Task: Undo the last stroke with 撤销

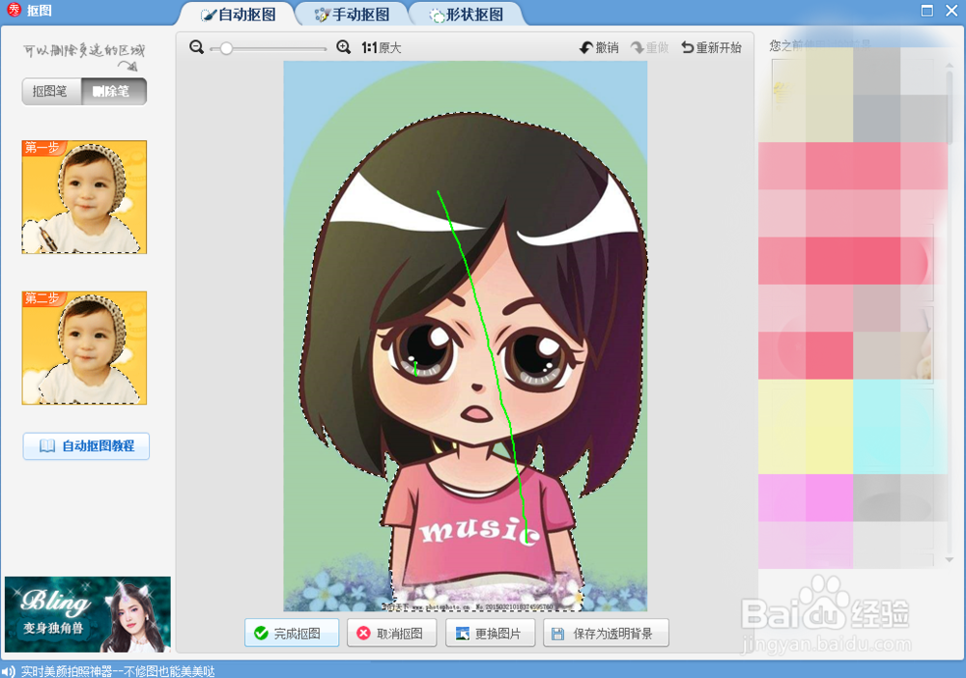Action: point(599,47)
